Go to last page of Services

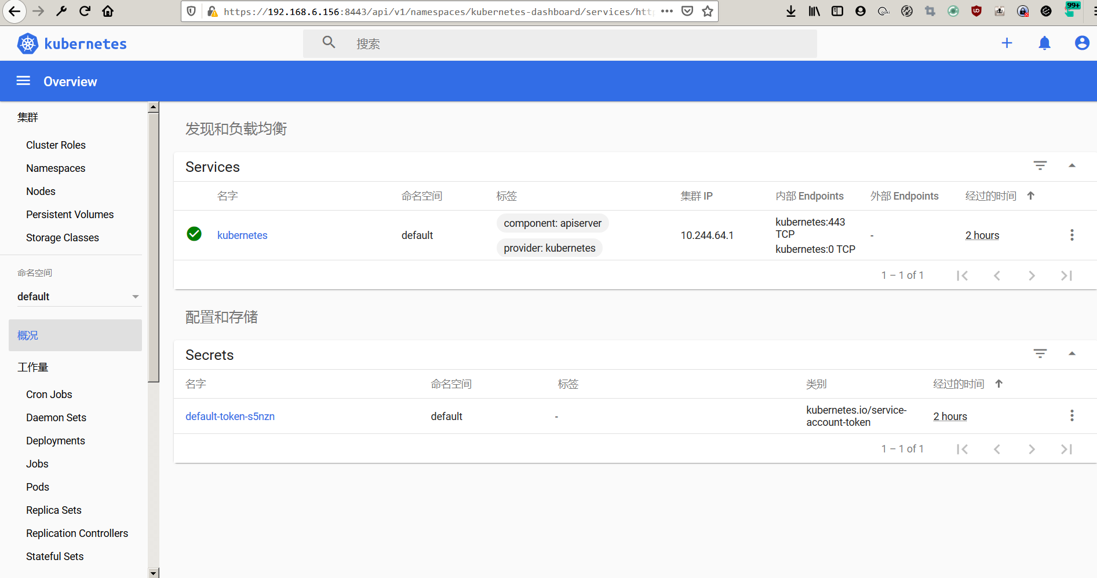1066,275
